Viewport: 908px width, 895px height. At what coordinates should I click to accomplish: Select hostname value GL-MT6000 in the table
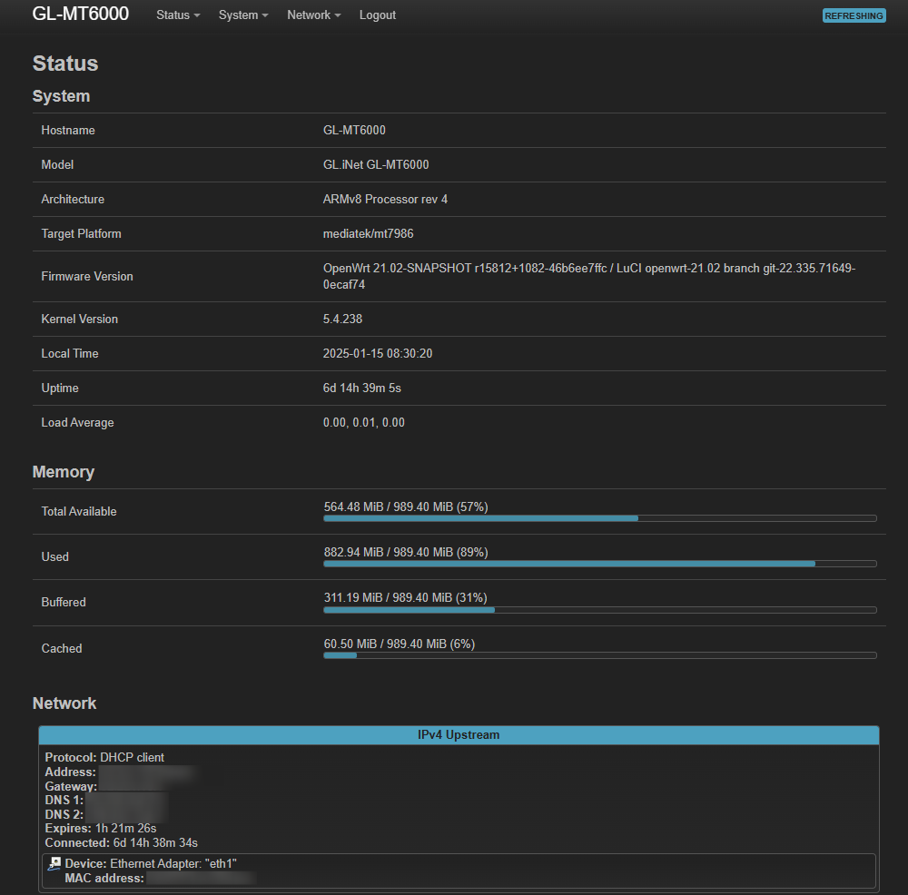pyautogui.click(x=354, y=130)
